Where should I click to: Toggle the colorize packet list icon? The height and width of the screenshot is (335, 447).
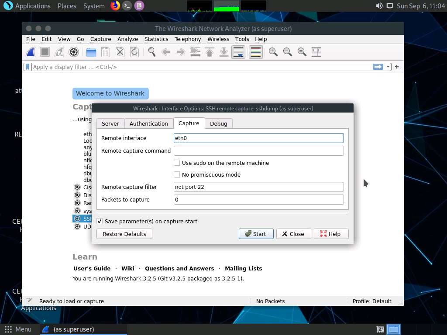[255, 52]
